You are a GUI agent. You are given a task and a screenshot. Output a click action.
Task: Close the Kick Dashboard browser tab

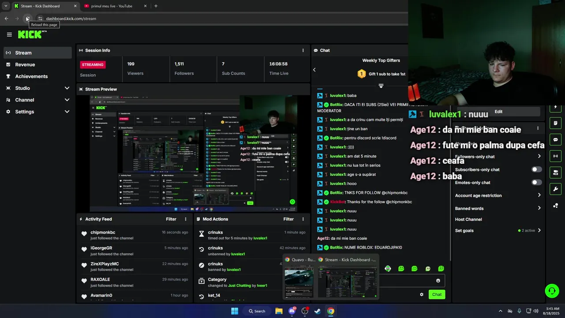coord(75,6)
